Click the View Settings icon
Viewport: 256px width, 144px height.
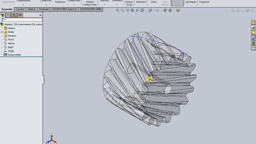pos(178,10)
